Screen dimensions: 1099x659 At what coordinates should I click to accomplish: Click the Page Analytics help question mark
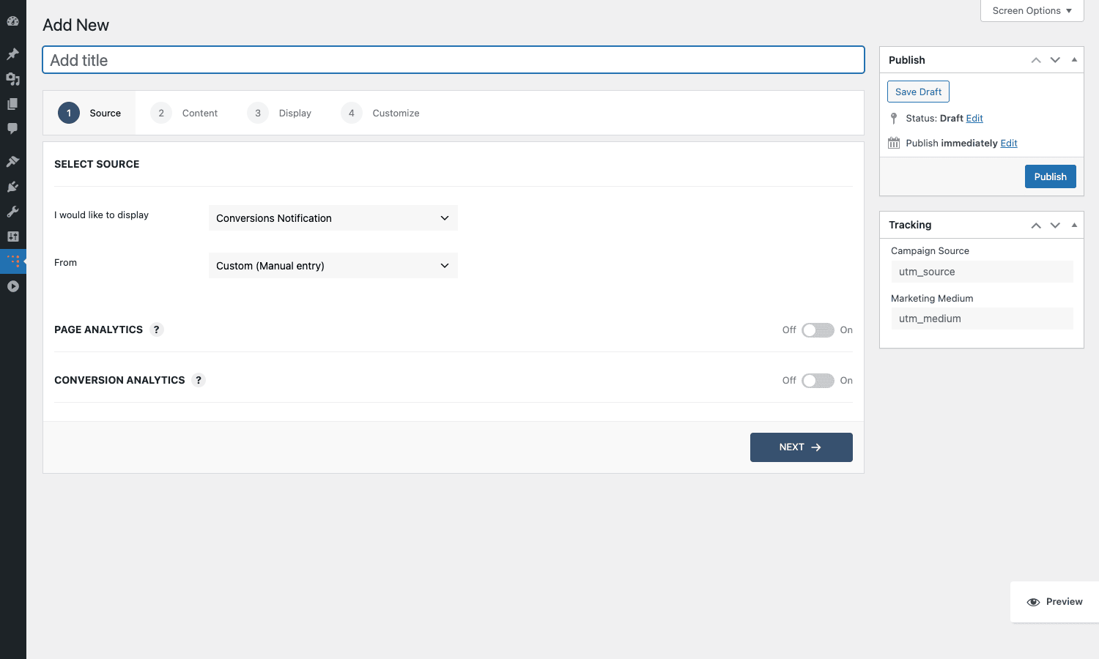click(x=156, y=329)
